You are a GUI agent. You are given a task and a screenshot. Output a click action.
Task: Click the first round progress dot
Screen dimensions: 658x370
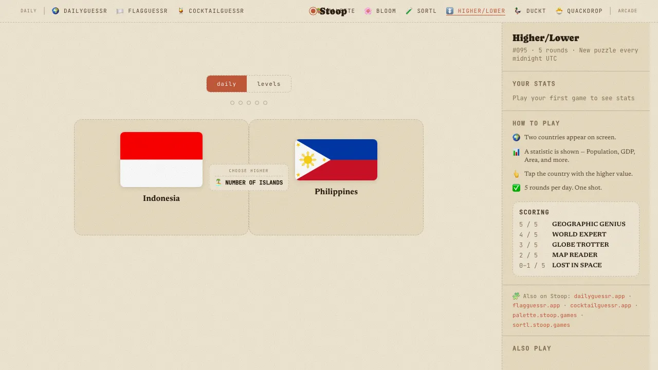[232, 103]
